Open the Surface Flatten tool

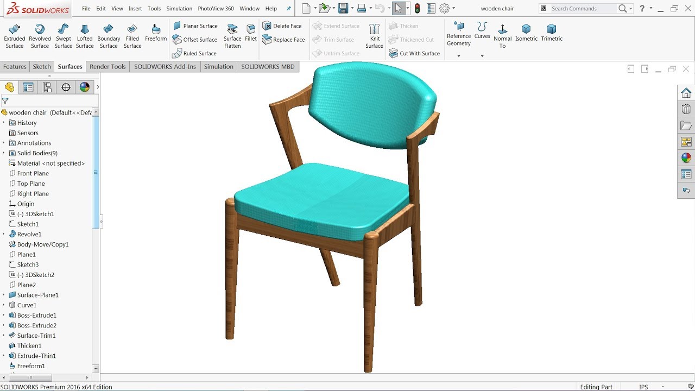tap(232, 36)
